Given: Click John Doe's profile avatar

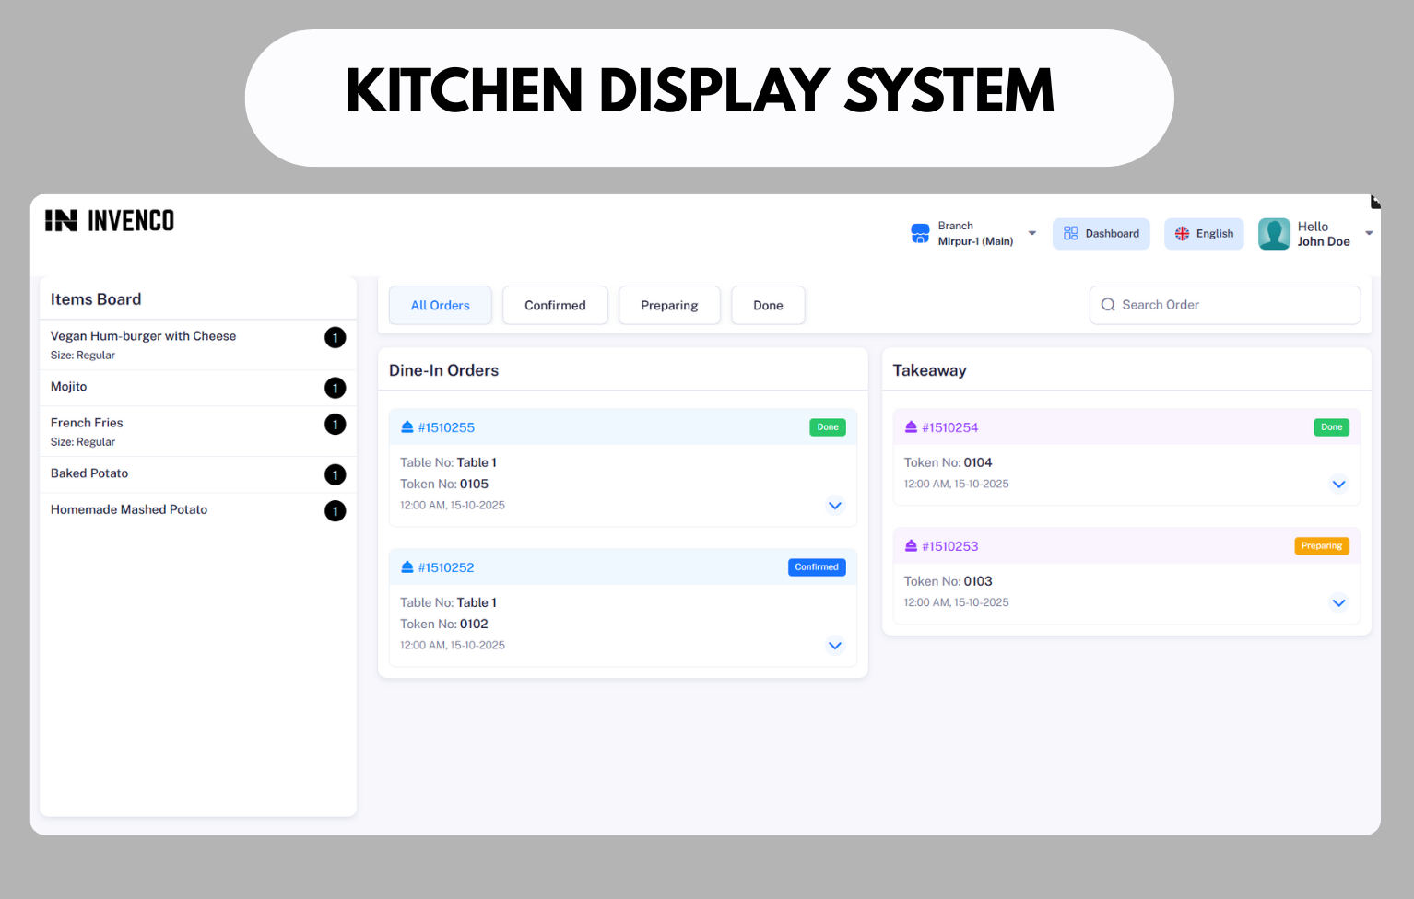Looking at the screenshot, I should pyautogui.click(x=1274, y=234).
